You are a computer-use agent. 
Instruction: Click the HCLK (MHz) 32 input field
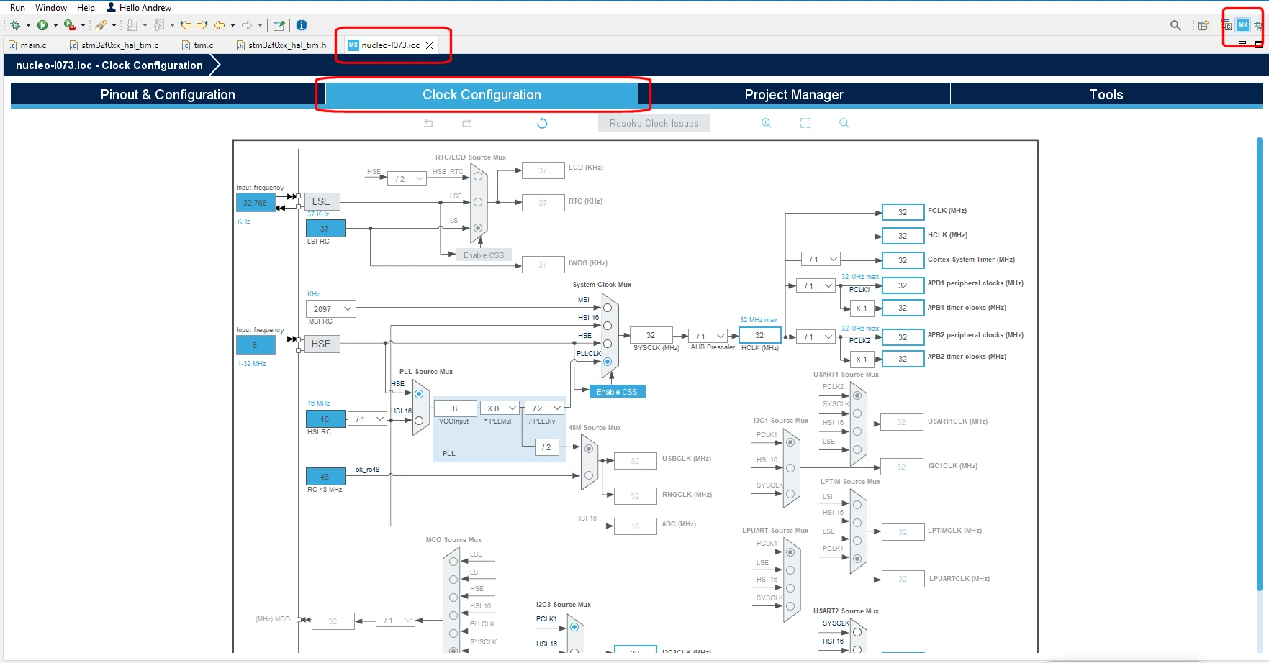click(x=759, y=335)
